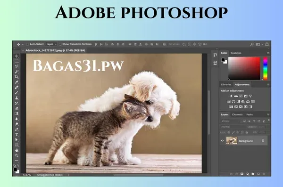Toggle lock position icon
This screenshot has height=187, width=283.
click(238, 132)
